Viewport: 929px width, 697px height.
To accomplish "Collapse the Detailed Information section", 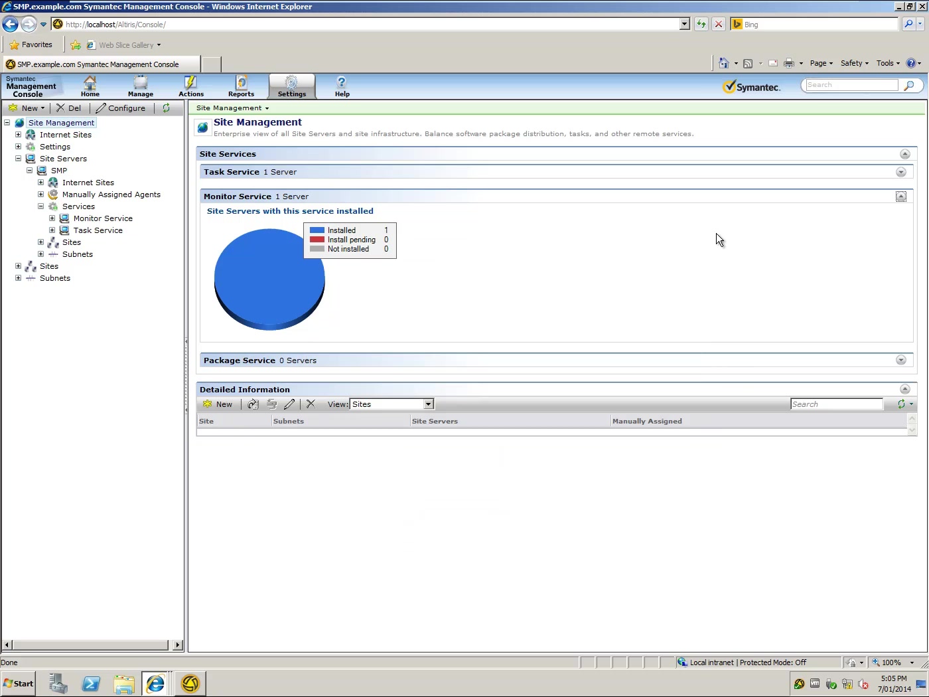I will click(x=904, y=389).
